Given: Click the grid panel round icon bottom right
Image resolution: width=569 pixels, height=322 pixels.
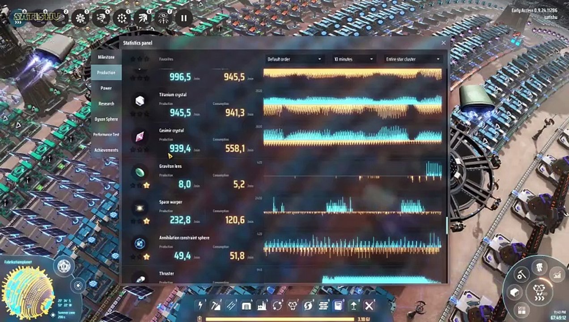Looking at the screenshot, I should [522, 309].
